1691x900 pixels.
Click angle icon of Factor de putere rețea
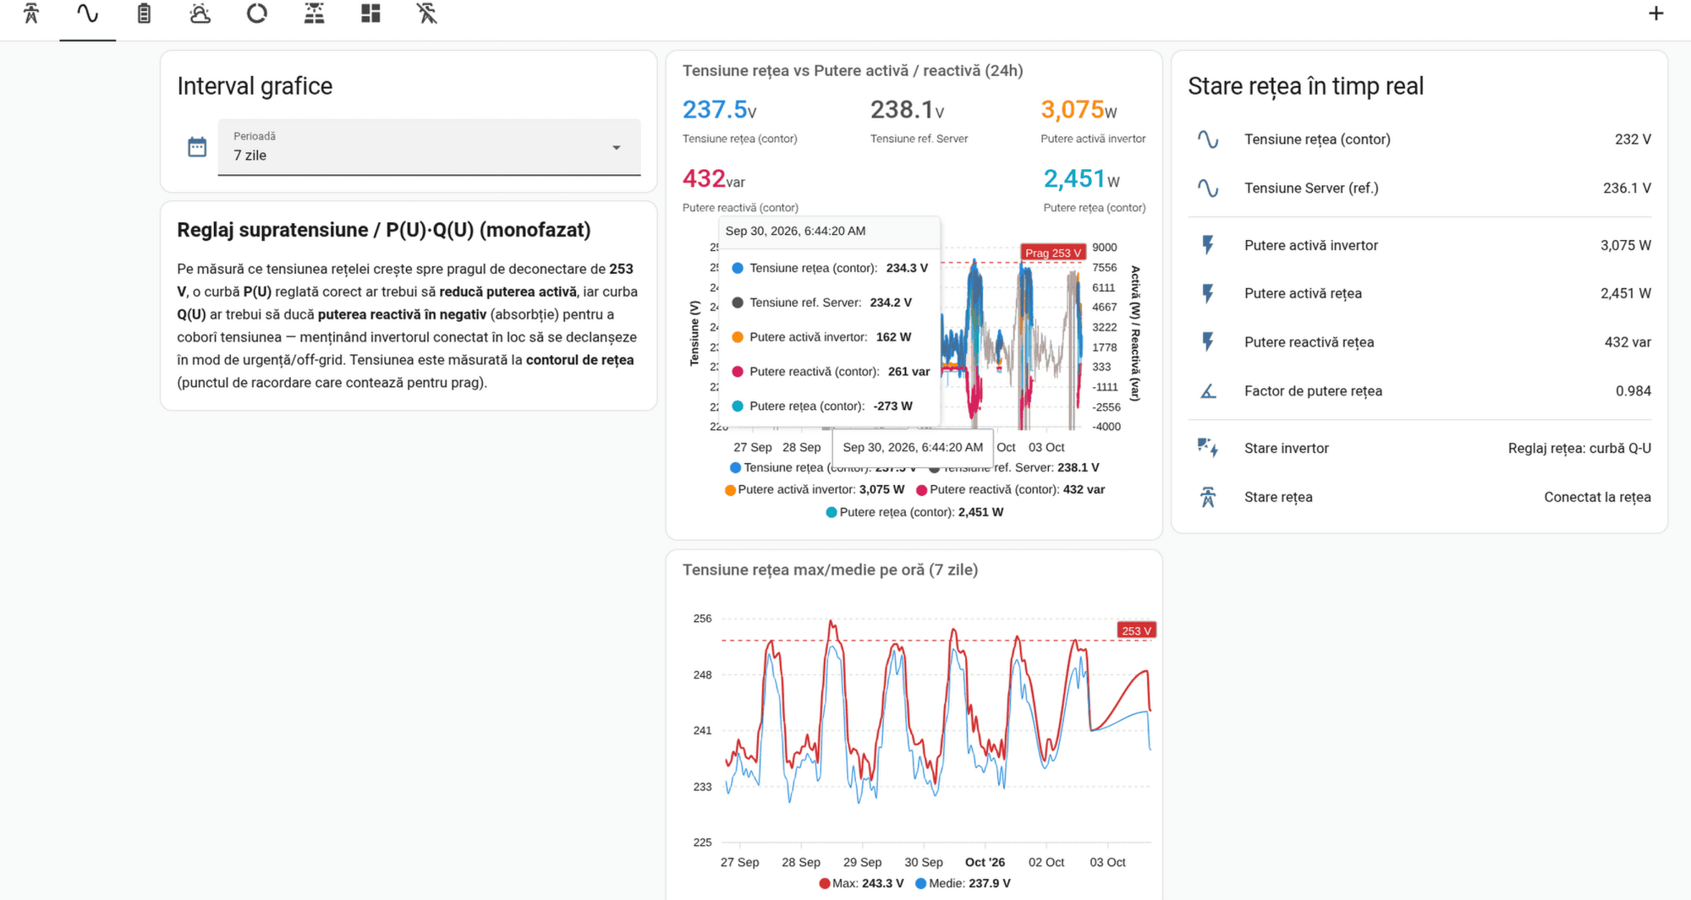click(x=1208, y=391)
